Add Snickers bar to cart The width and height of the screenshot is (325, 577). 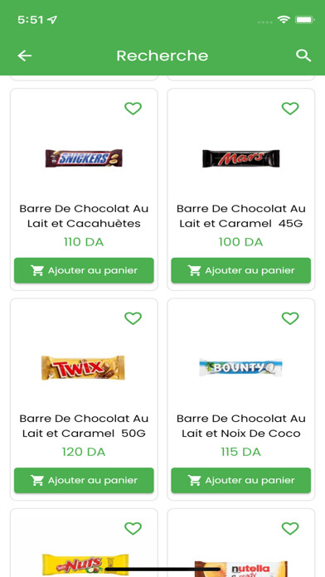(x=84, y=270)
